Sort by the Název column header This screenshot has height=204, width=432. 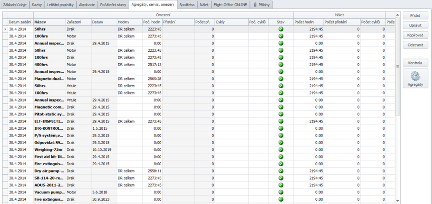click(x=49, y=22)
